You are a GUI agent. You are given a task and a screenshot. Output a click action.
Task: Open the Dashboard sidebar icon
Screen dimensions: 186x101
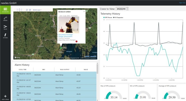(5, 10)
